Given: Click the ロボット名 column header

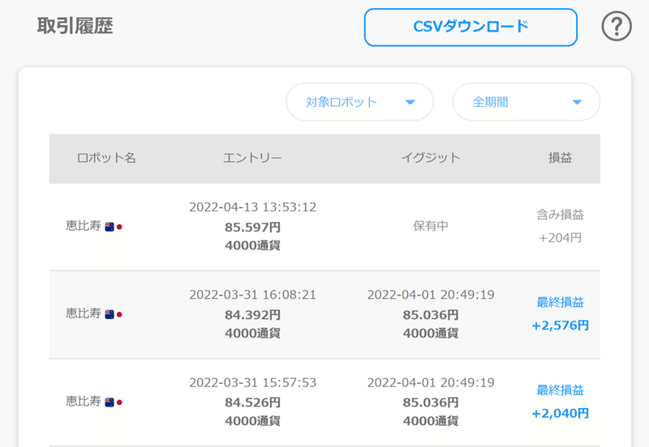Looking at the screenshot, I should (x=106, y=158).
